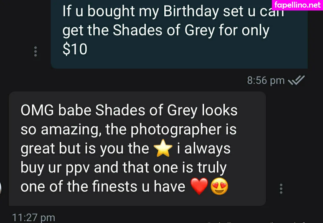Select the incoming OMG babe message bubble
The height and width of the screenshot is (223, 323).
point(137,149)
